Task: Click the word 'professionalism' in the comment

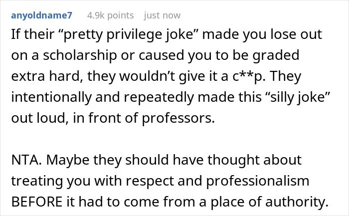Action: [258, 181]
